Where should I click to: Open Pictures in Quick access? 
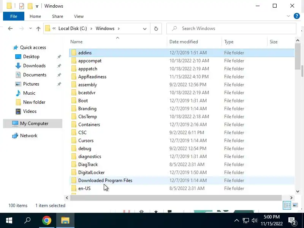[x=31, y=84]
